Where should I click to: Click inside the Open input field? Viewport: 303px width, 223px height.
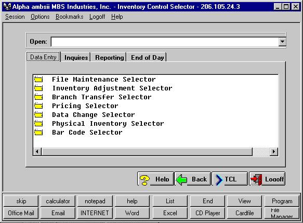[165, 42]
